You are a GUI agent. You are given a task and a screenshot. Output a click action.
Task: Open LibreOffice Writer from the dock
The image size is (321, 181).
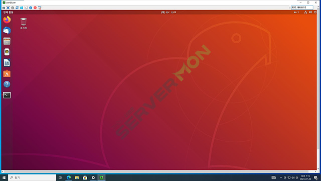pyautogui.click(x=7, y=63)
